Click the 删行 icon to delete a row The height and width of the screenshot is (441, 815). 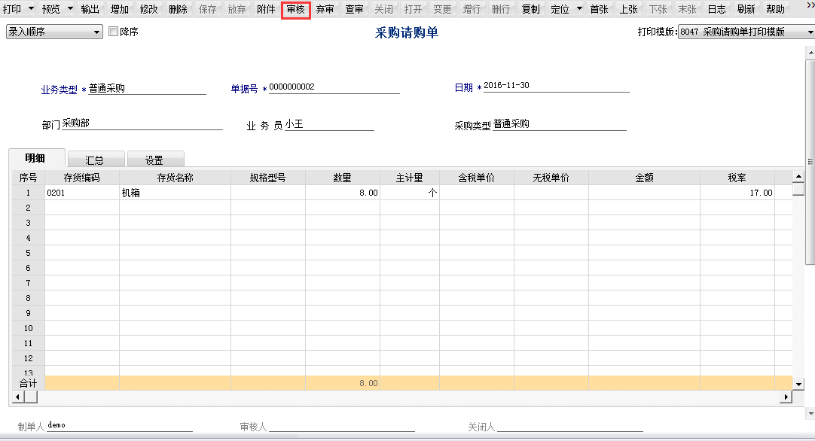pyautogui.click(x=499, y=11)
